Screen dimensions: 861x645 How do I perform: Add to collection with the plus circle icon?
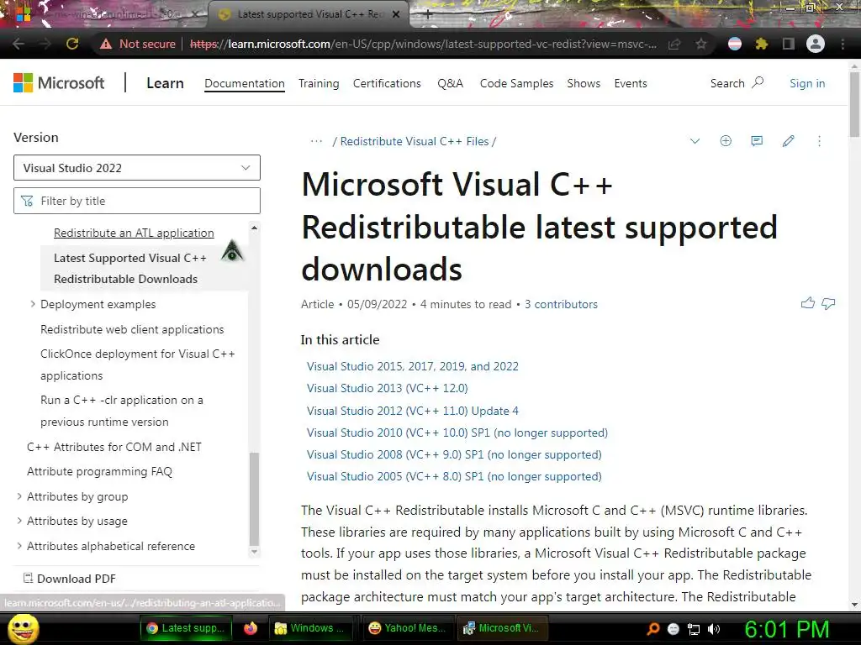coord(726,141)
